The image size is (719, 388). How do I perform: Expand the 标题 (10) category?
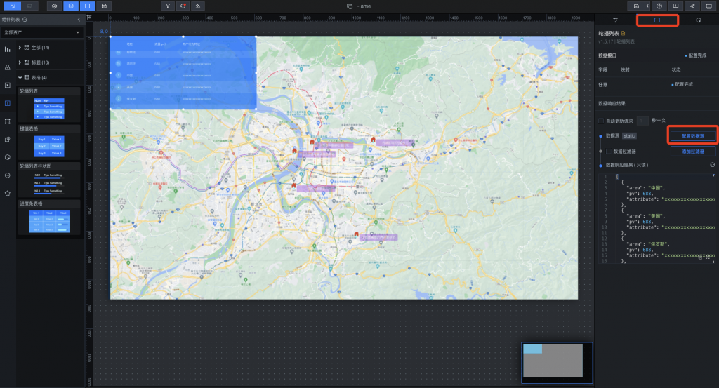tap(20, 62)
